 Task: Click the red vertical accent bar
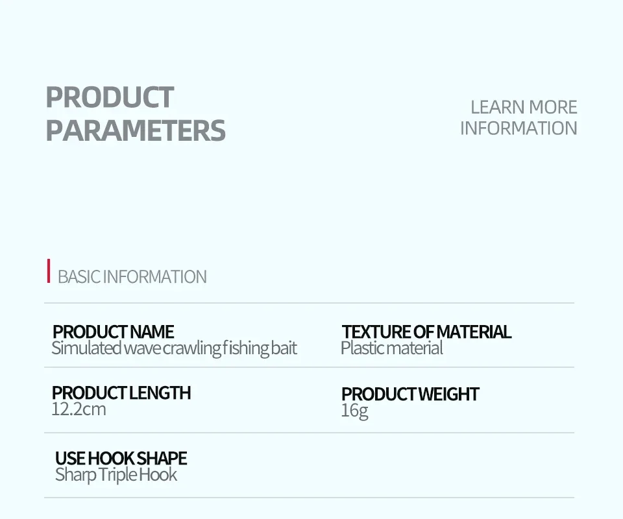pos(49,271)
